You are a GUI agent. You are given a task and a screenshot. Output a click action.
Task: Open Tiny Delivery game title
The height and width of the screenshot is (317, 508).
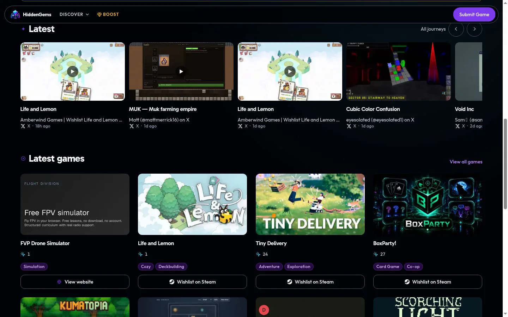tap(271, 243)
